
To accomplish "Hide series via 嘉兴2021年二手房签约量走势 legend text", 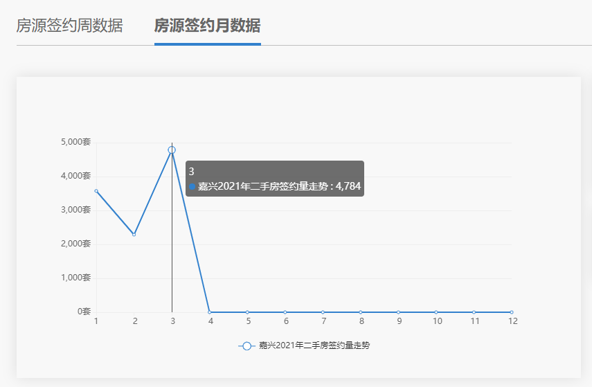I will (314, 345).
